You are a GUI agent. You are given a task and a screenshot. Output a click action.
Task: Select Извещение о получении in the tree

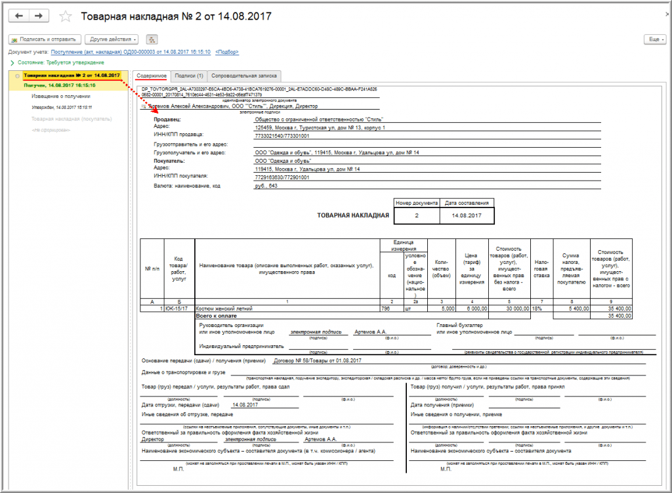pyautogui.click(x=62, y=96)
